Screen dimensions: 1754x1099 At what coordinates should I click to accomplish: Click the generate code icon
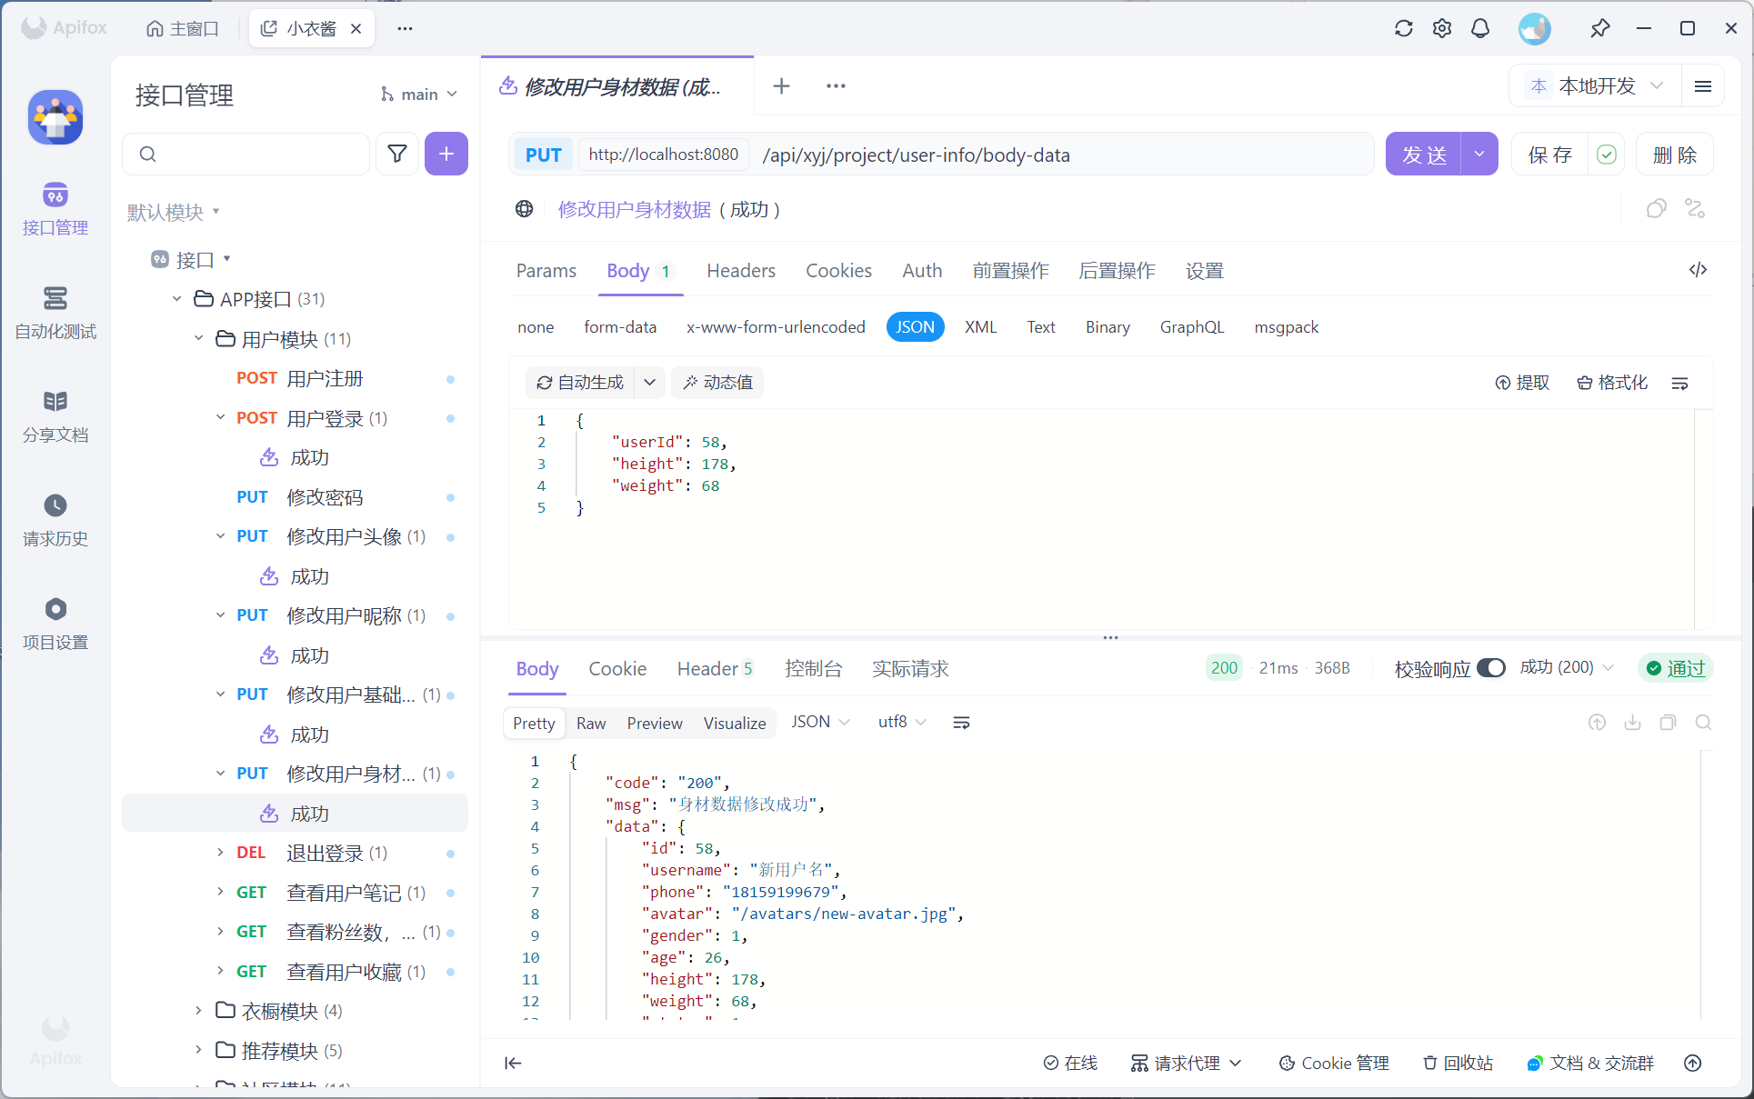click(1698, 270)
